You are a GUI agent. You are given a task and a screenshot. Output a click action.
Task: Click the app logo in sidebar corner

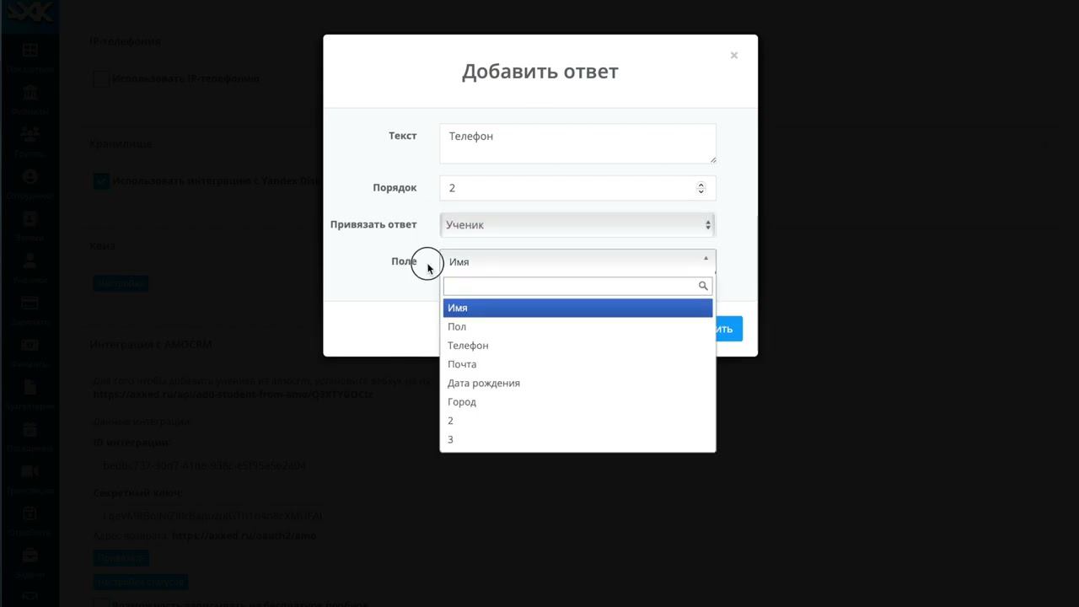point(30,12)
